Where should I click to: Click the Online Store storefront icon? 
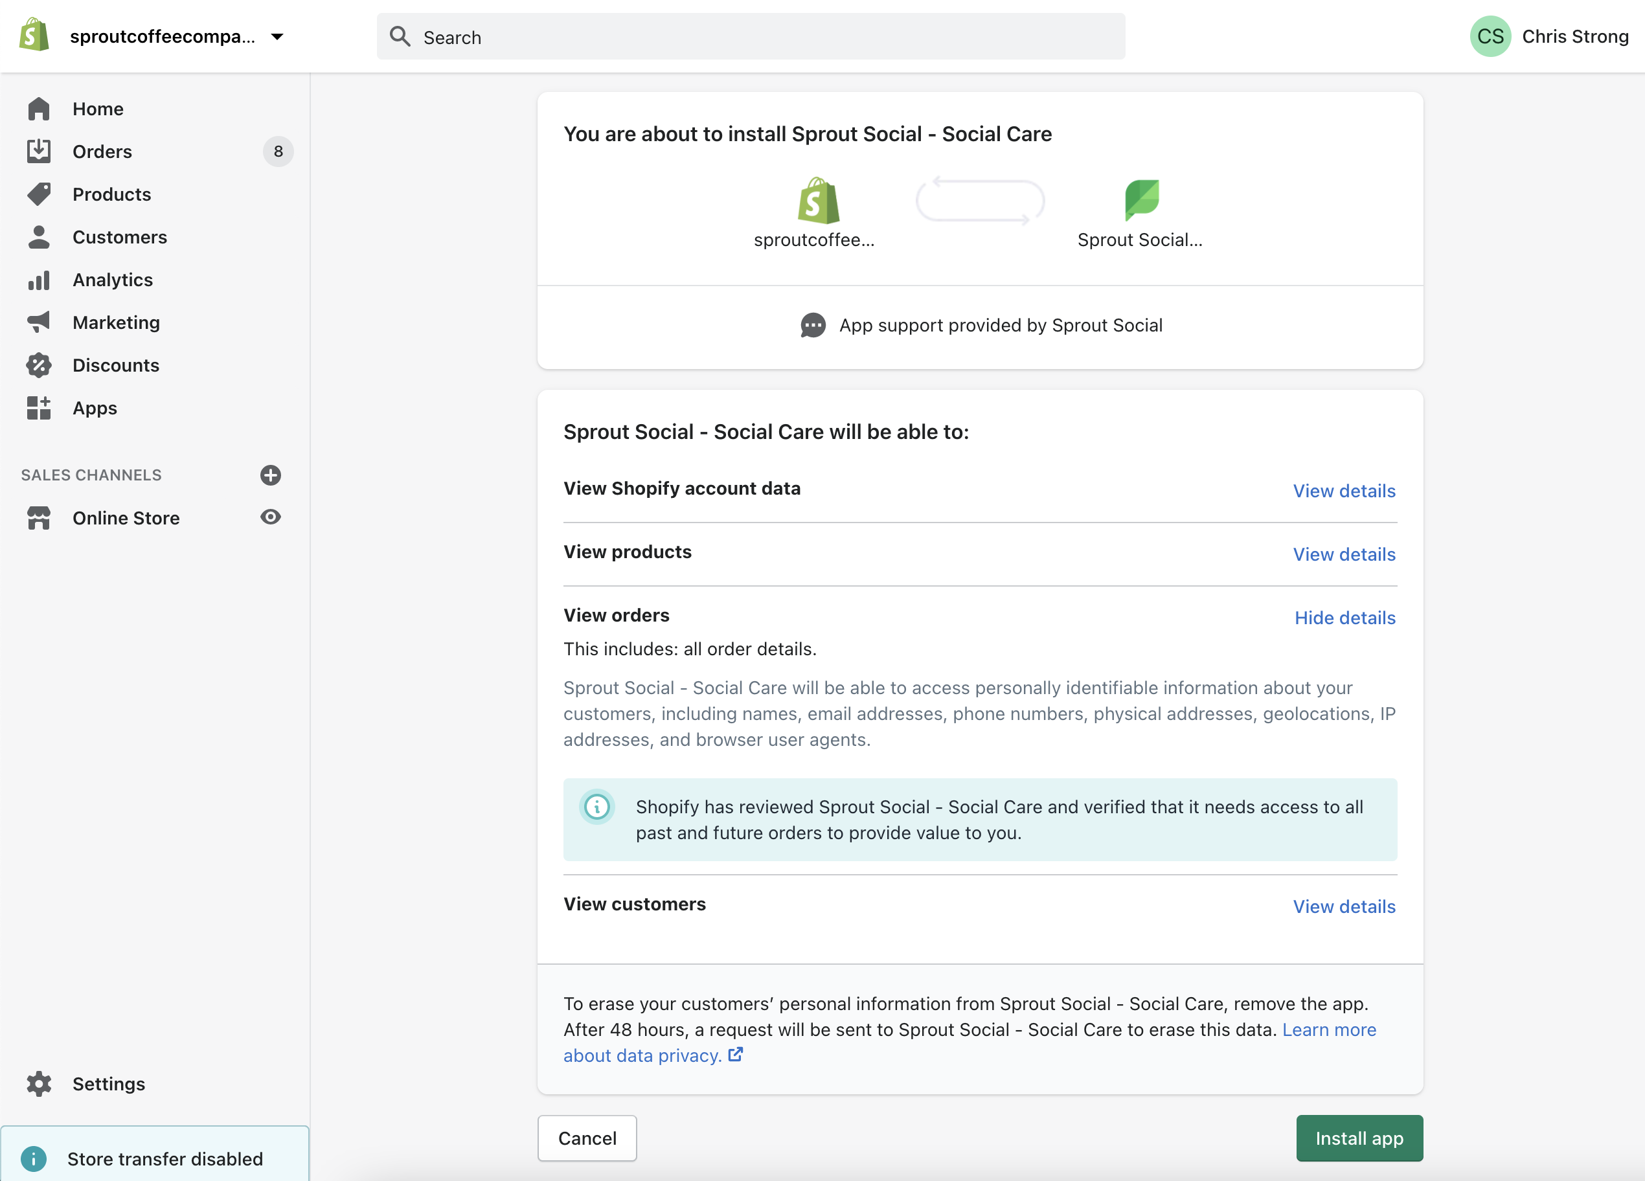point(38,517)
